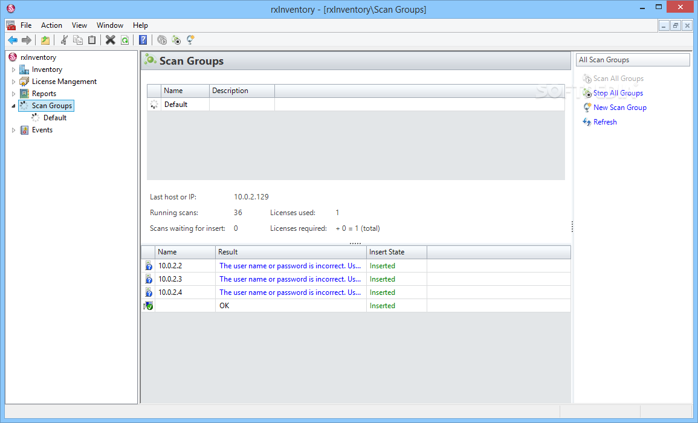Open the Action menu
698x423 pixels.
(x=51, y=25)
